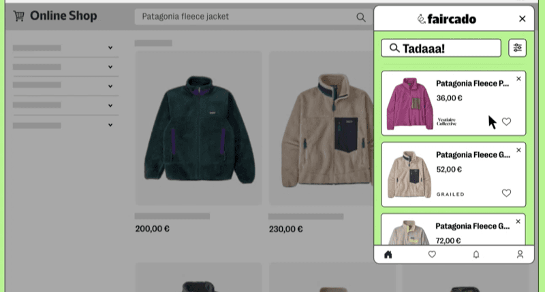Image resolution: width=545 pixels, height=292 pixels.
Task: Favorite the 36,00 € pink Patagonia fleece
Action: click(x=506, y=122)
